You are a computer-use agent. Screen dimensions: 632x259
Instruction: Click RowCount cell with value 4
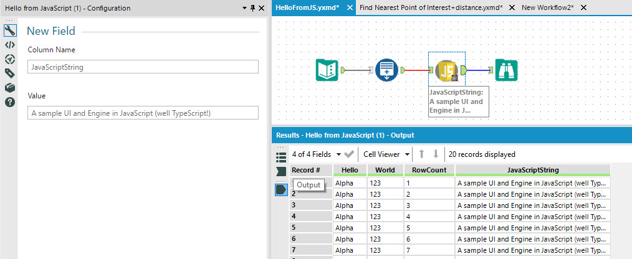coord(429,216)
